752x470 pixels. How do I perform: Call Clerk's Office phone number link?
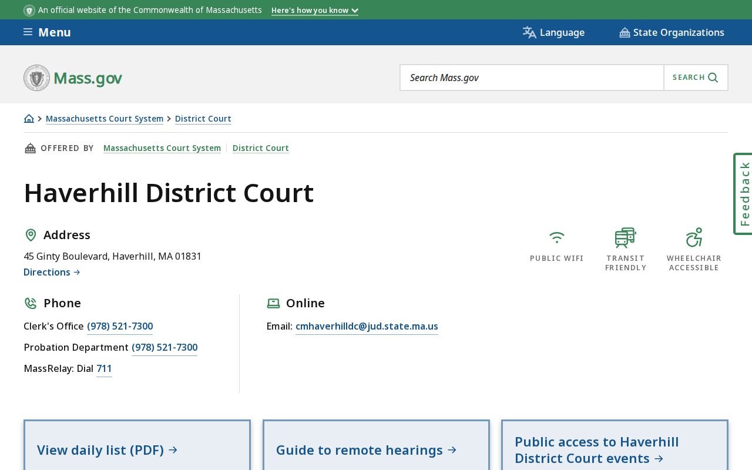pyautogui.click(x=120, y=326)
